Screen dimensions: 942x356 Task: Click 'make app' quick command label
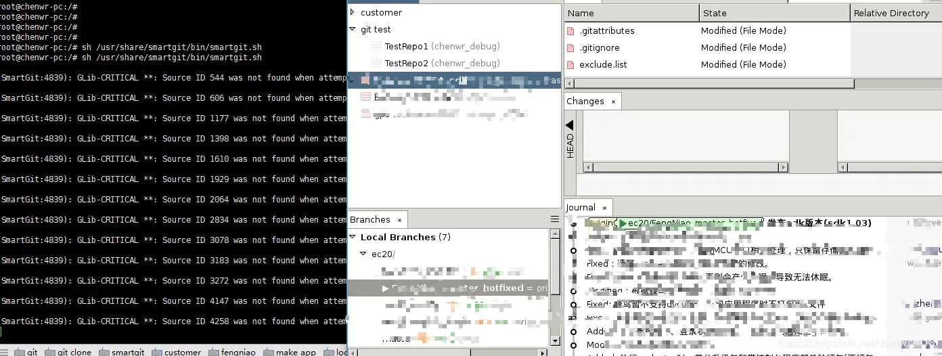296,352
